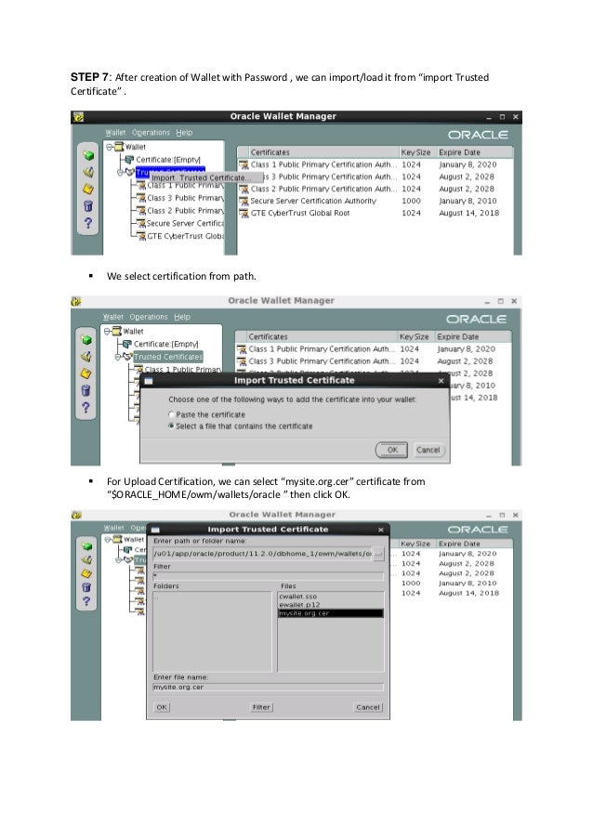
Task: Open the Operations menu in the context-menu screenshot
Action: (x=151, y=133)
